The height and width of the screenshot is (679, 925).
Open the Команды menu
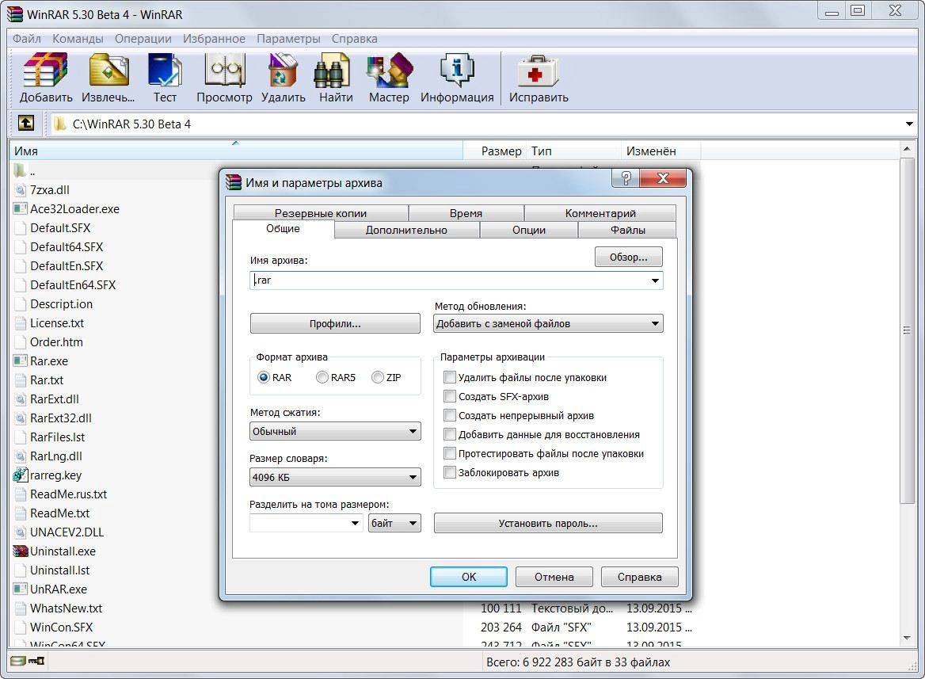click(x=78, y=38)
